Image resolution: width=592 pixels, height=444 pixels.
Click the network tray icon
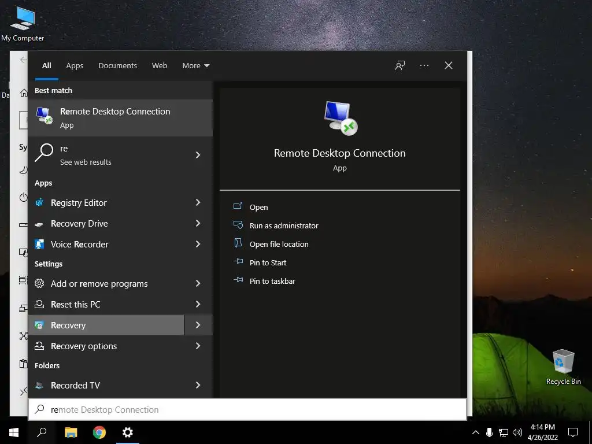(x=504, y=432)
